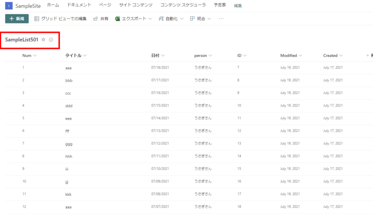Viewport: 373px width, 215px height.
Task: Go to サイト コンテンツ in navigation
Action: (x=136, y=5)
